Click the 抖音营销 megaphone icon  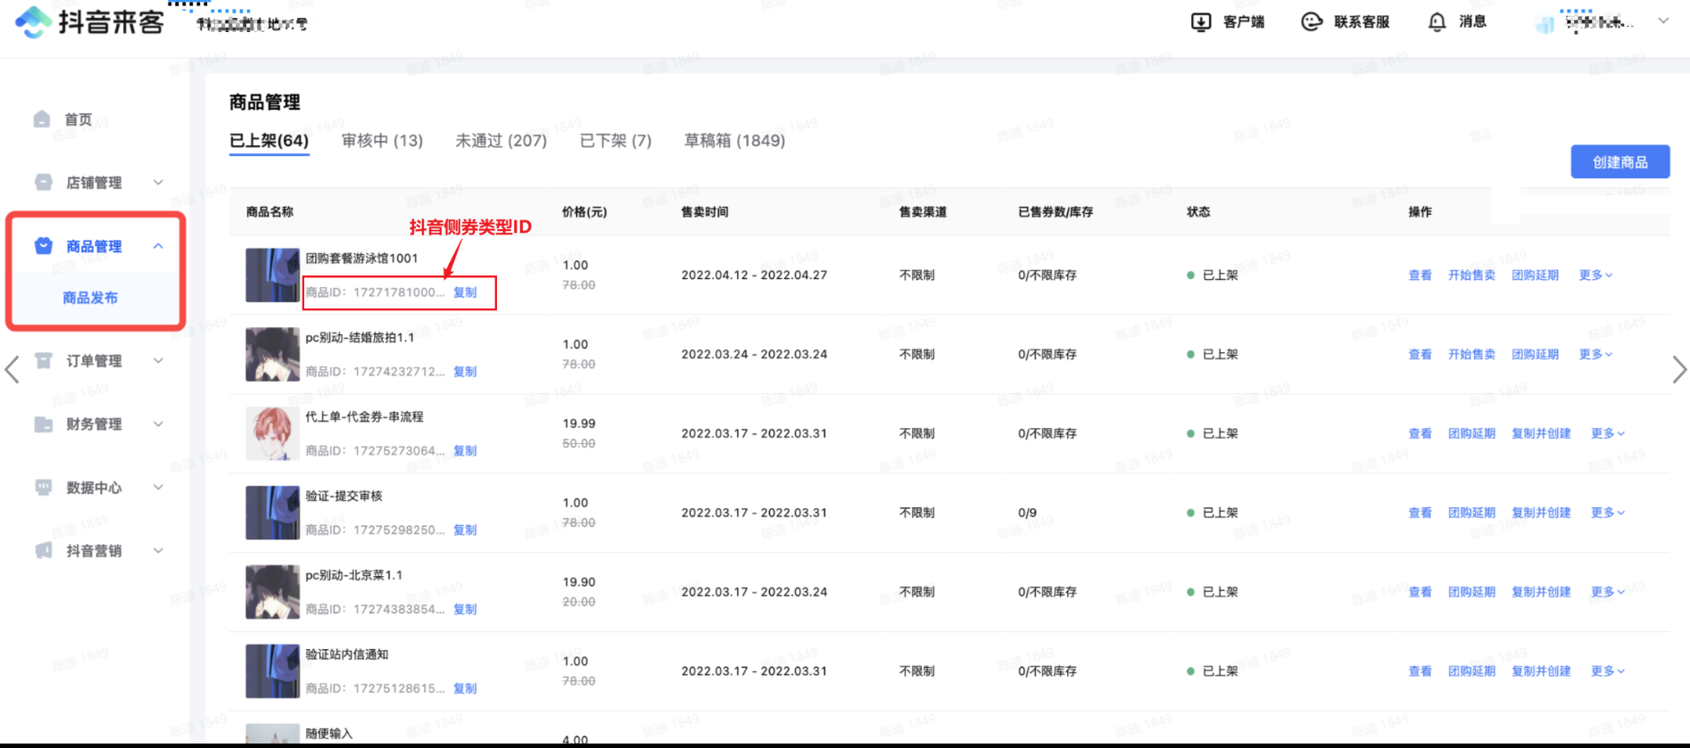click(x=43, y=550)
